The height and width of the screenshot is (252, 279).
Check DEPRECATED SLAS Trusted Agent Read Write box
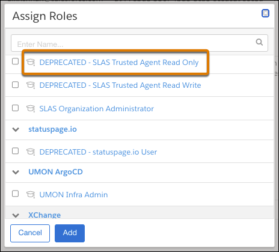point(15,85)
